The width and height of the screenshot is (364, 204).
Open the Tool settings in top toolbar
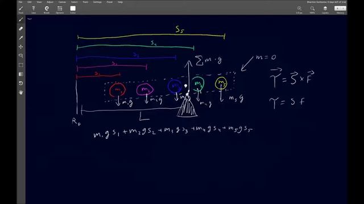(x=21, y=10)
